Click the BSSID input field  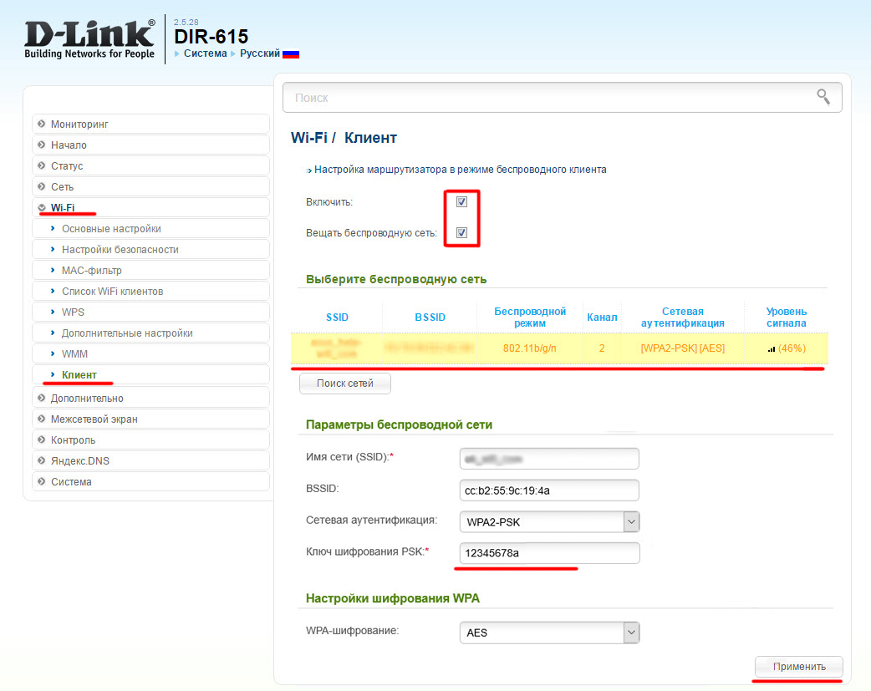tap(549, 490)
